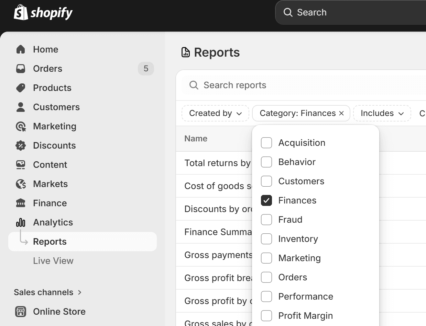Open the Created by filter dropdown
Image resolution: width=426 pixels, height=326 pixels.
[215, 113]
